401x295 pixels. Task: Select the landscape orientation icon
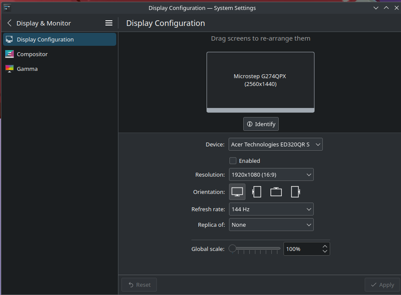237,192
